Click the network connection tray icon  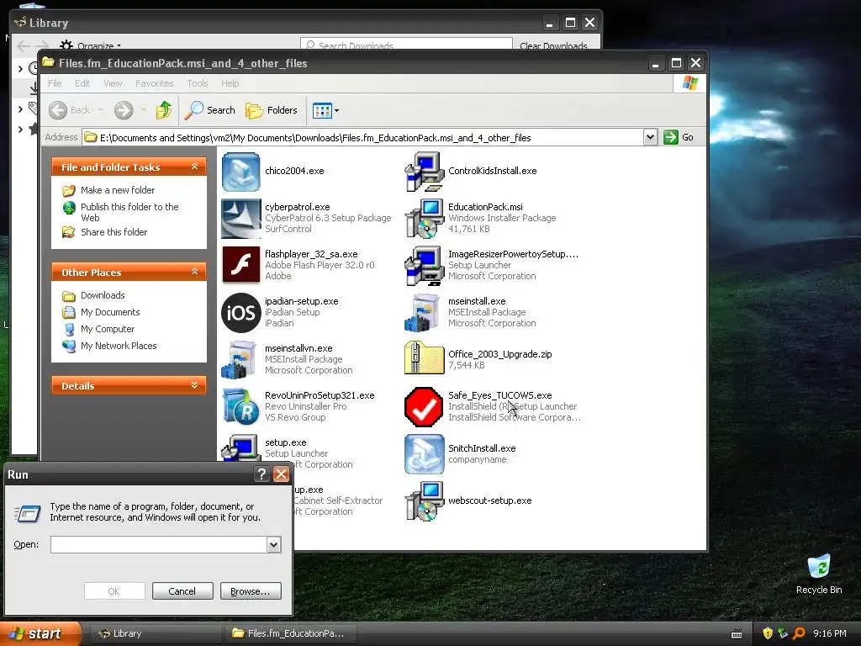pos(783,634)
